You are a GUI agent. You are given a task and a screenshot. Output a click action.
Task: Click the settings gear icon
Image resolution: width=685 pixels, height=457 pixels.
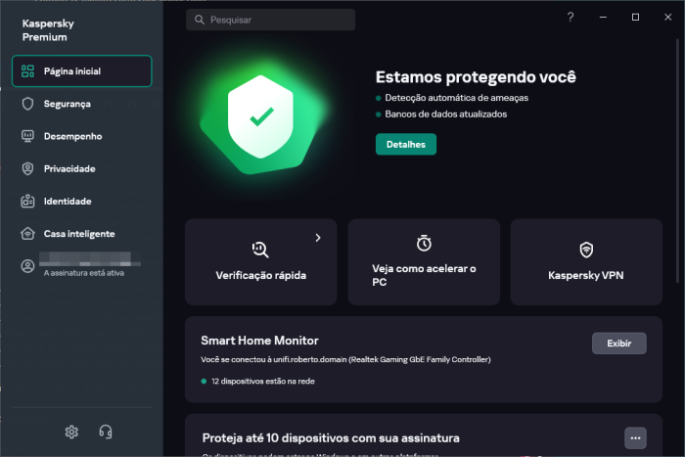71,432
